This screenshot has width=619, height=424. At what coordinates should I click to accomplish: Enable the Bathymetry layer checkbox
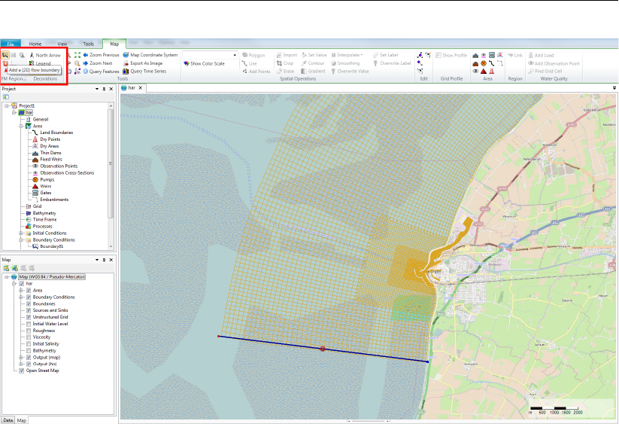point(29,350)
